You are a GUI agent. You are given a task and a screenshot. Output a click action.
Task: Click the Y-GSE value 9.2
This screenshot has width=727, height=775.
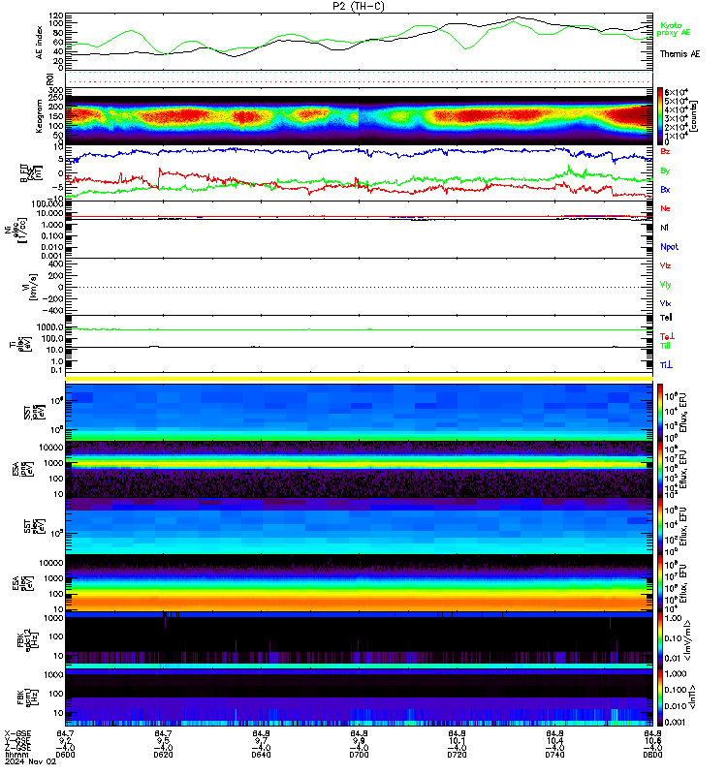[x=65, y=741]
